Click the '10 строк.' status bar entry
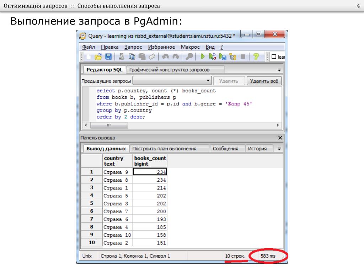This screenshot has height=273, width=364. 235,256
